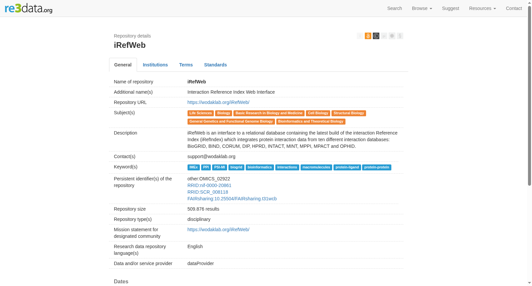Click the Basic Research in Biology and Medicine tag
Image resolution: width=532 pixels, height=286 pixels.
[269, 113]
